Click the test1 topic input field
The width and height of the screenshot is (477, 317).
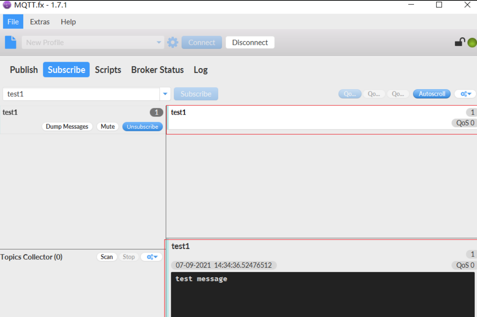click(81, 94)
